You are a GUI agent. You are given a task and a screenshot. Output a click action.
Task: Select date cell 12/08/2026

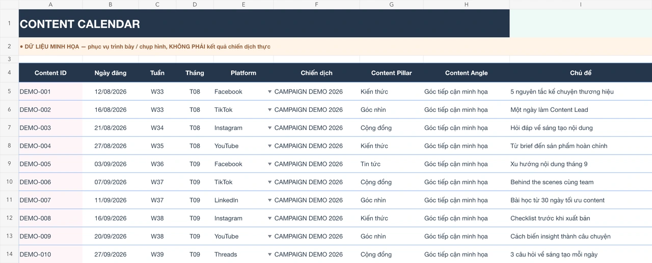point(111,92)
